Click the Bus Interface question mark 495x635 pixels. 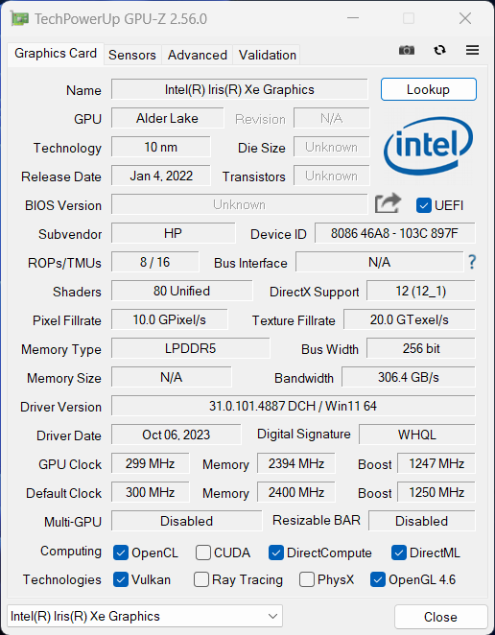472,262
